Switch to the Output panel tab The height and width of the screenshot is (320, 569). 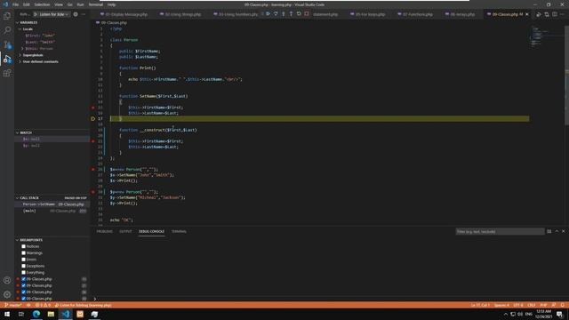125,231
